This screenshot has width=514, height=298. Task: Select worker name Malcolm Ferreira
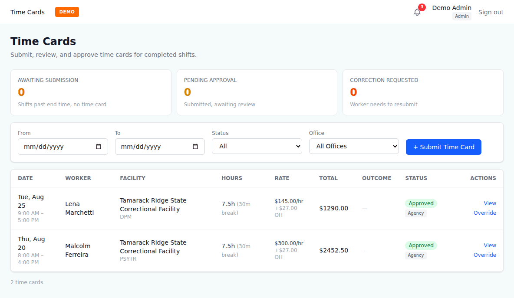78,250
